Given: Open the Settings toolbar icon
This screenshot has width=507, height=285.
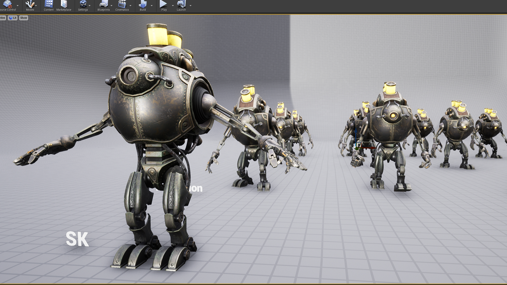Looking at the screenshot, I should [x=83, y=5].
